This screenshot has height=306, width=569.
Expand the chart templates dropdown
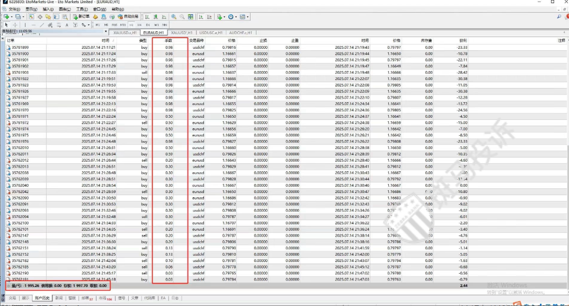(248, 17)
